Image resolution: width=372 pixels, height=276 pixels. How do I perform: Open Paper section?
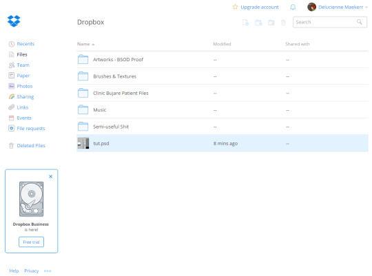tap(23, 76)
